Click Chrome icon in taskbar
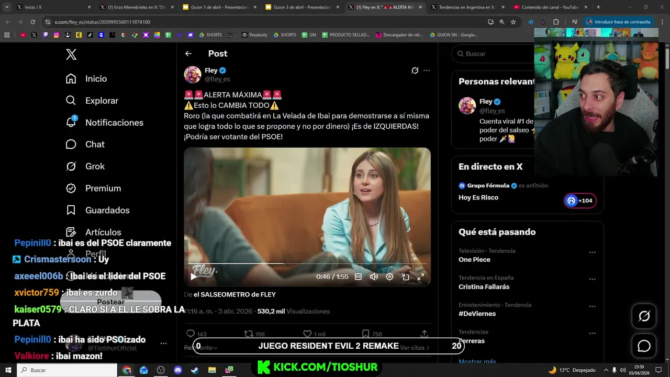The image size is (670, 377). 127,370
